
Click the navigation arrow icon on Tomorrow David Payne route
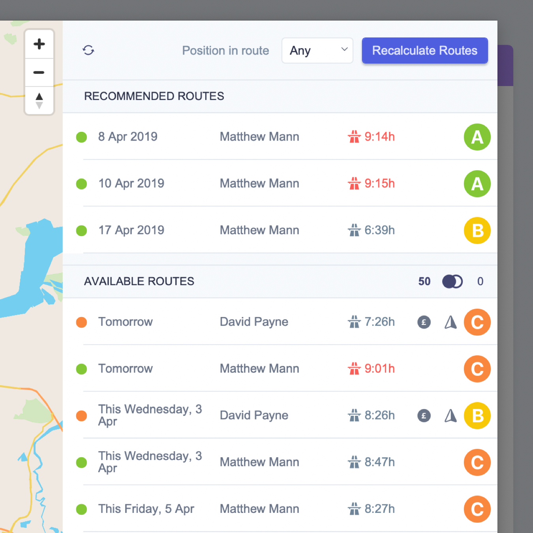coord(450,322)
